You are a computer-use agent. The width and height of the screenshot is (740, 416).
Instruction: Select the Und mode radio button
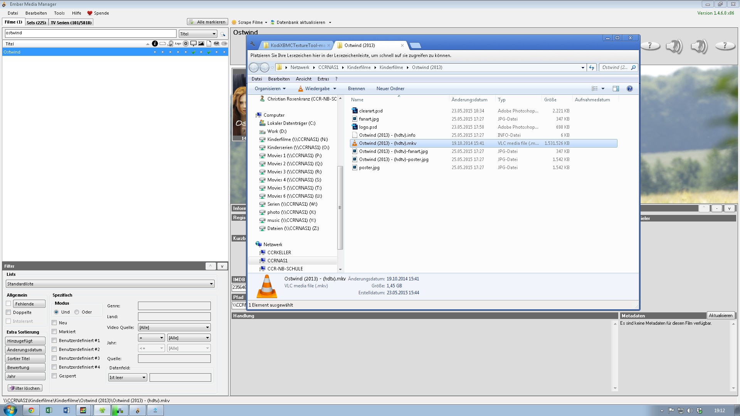tap(56, 312)
